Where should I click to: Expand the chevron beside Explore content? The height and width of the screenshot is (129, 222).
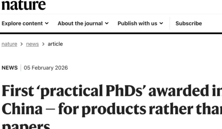[47, 23]
